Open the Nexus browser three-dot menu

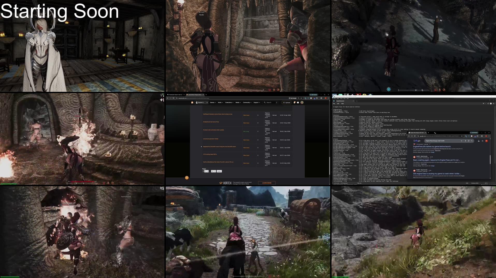328,98
